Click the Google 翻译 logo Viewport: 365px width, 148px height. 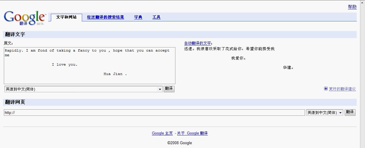(x=25, y=18)
